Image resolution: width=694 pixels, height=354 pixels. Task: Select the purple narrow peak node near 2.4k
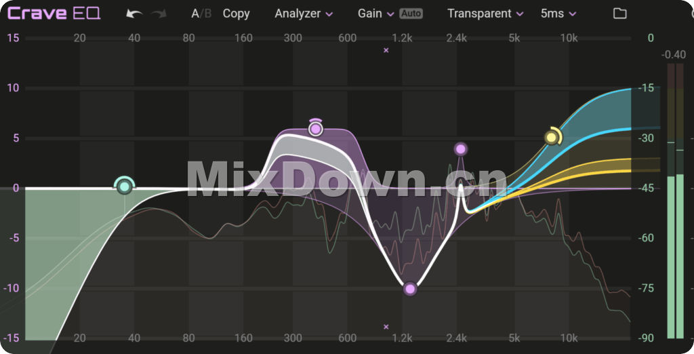point(461,149)
